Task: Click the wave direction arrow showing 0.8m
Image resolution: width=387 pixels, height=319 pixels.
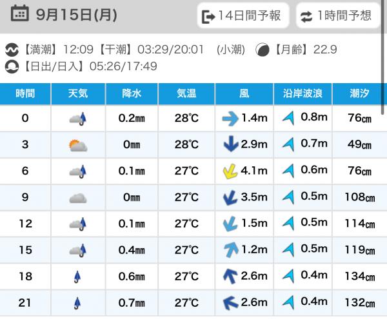Action: pyautogui.click(x=288, y=118)
